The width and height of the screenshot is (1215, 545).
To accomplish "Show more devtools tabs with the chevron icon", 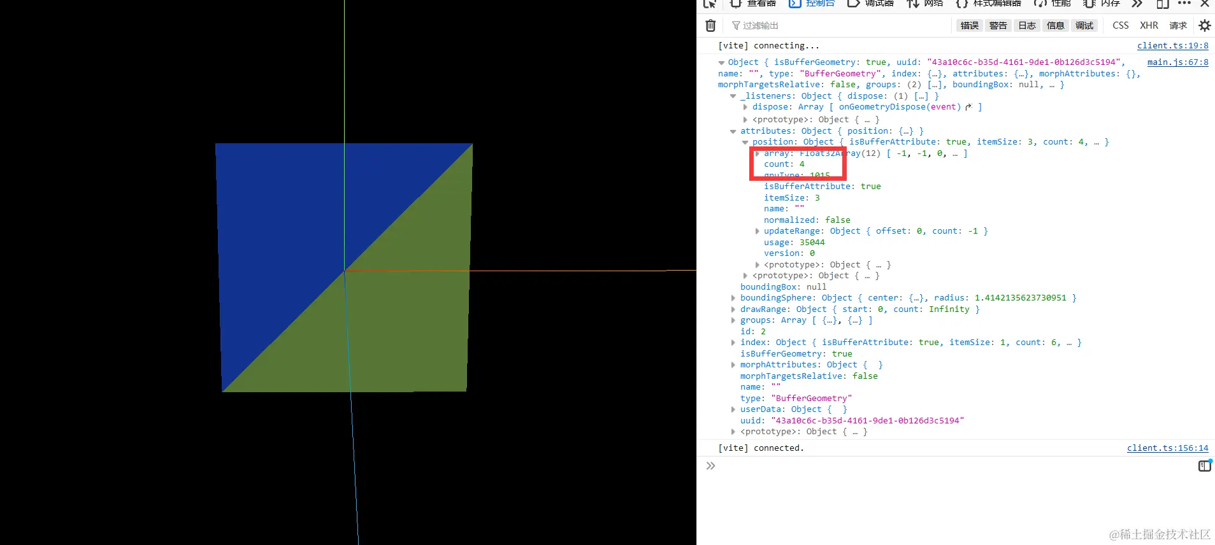I will (1137, 4).
